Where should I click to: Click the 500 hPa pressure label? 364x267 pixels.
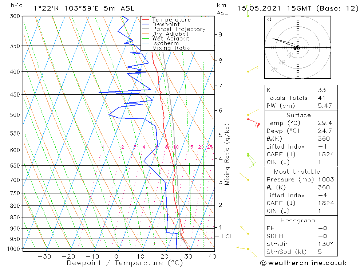coord(15,115)
